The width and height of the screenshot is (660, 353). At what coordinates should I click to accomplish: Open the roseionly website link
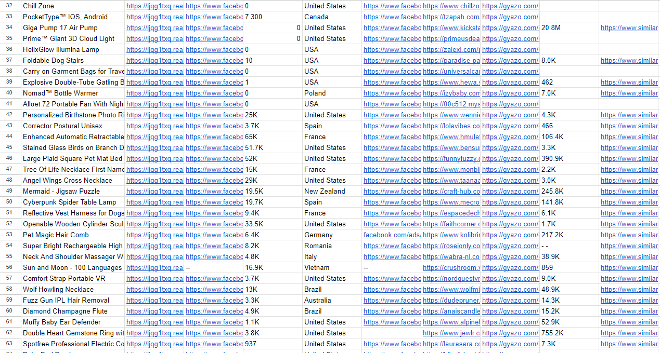click(x=451, y=246)
